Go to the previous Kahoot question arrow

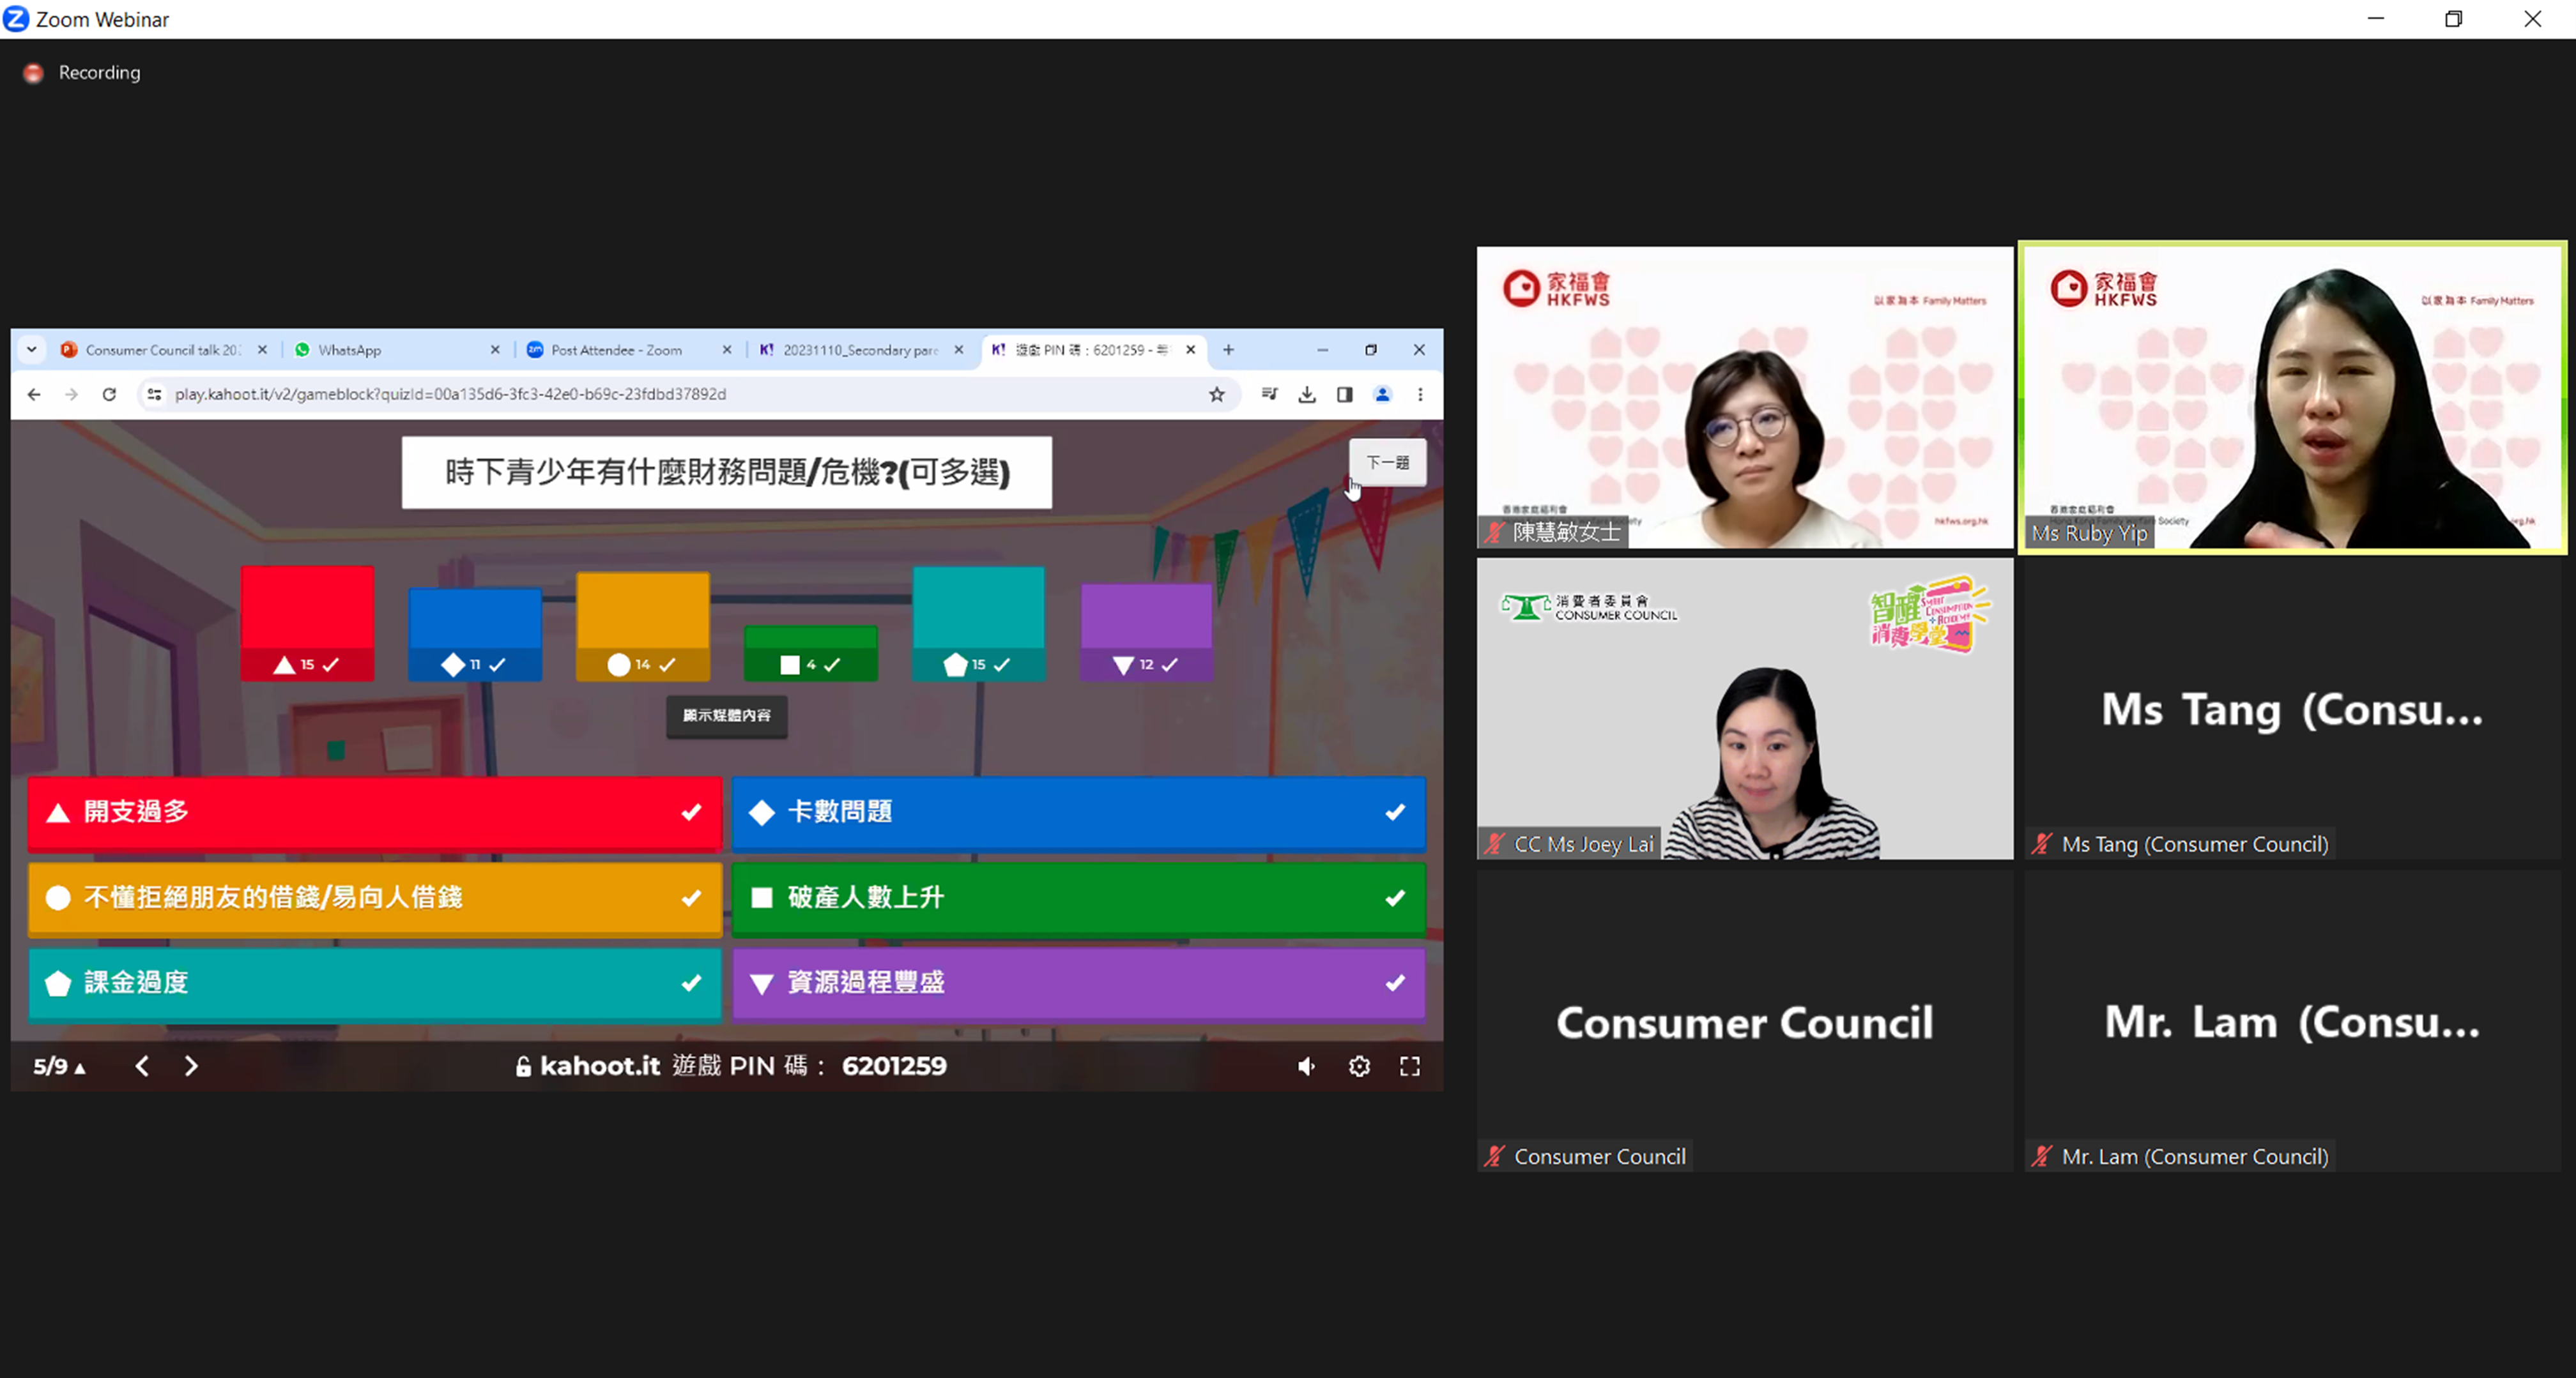click(x=142, y=1066)
